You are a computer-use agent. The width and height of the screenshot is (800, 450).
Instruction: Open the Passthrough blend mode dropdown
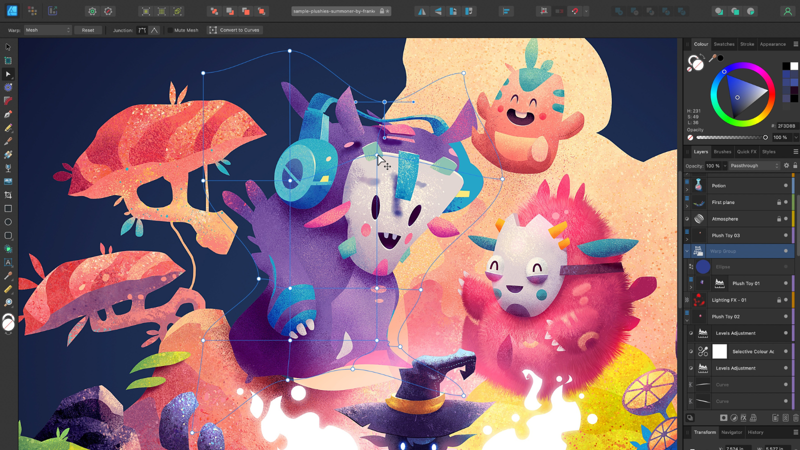pos(753,165)
